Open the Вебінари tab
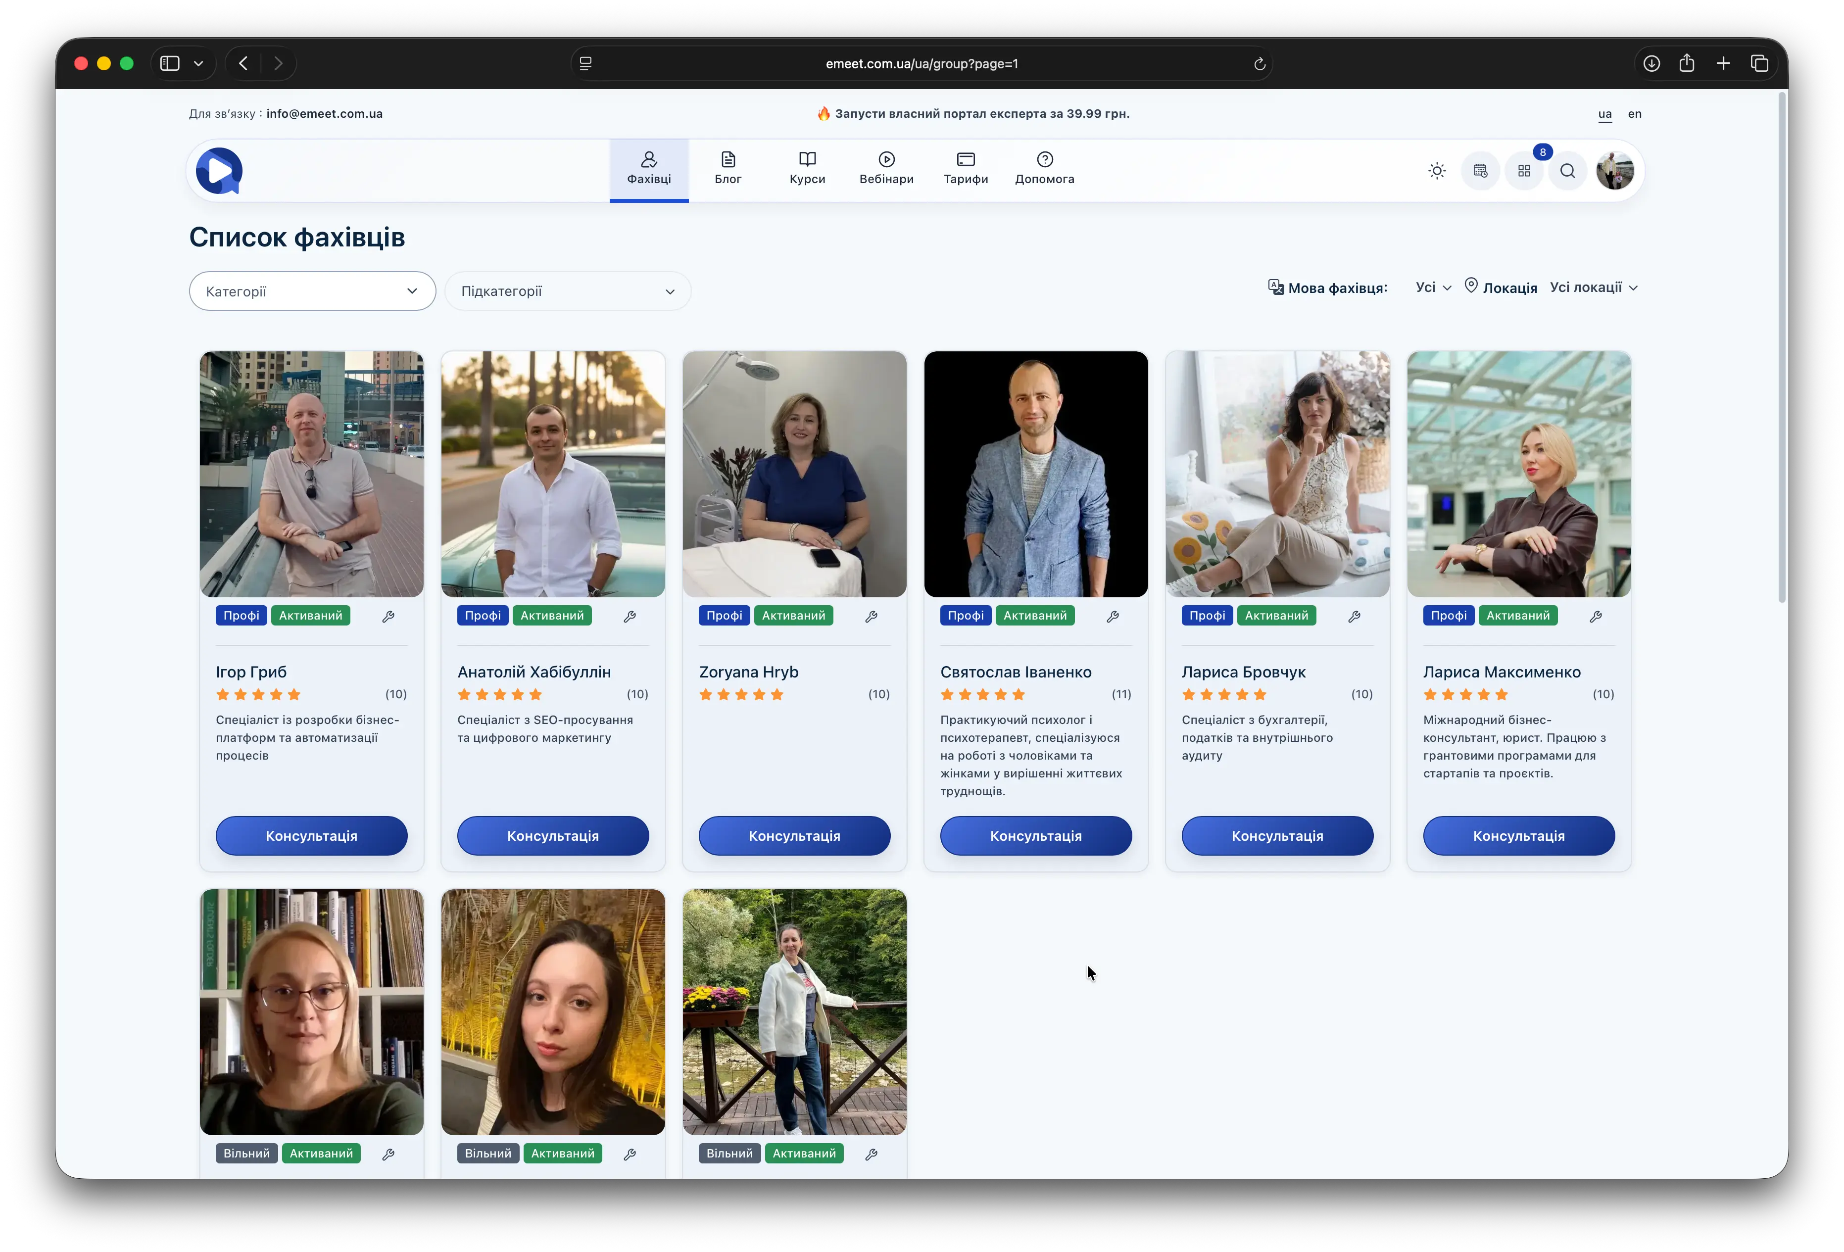Screen dimensions: 1844x1252 886,169
